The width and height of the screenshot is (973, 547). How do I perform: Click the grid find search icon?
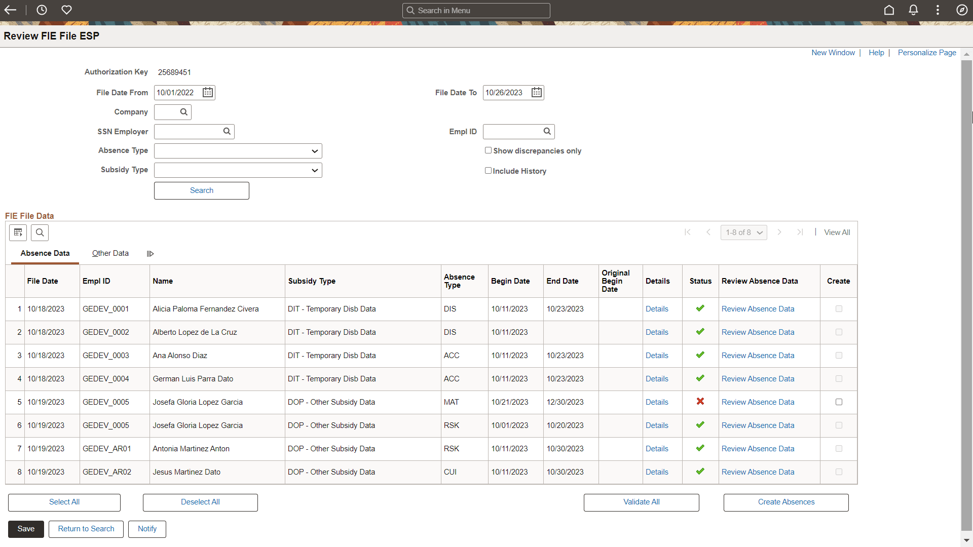(40, 232)
